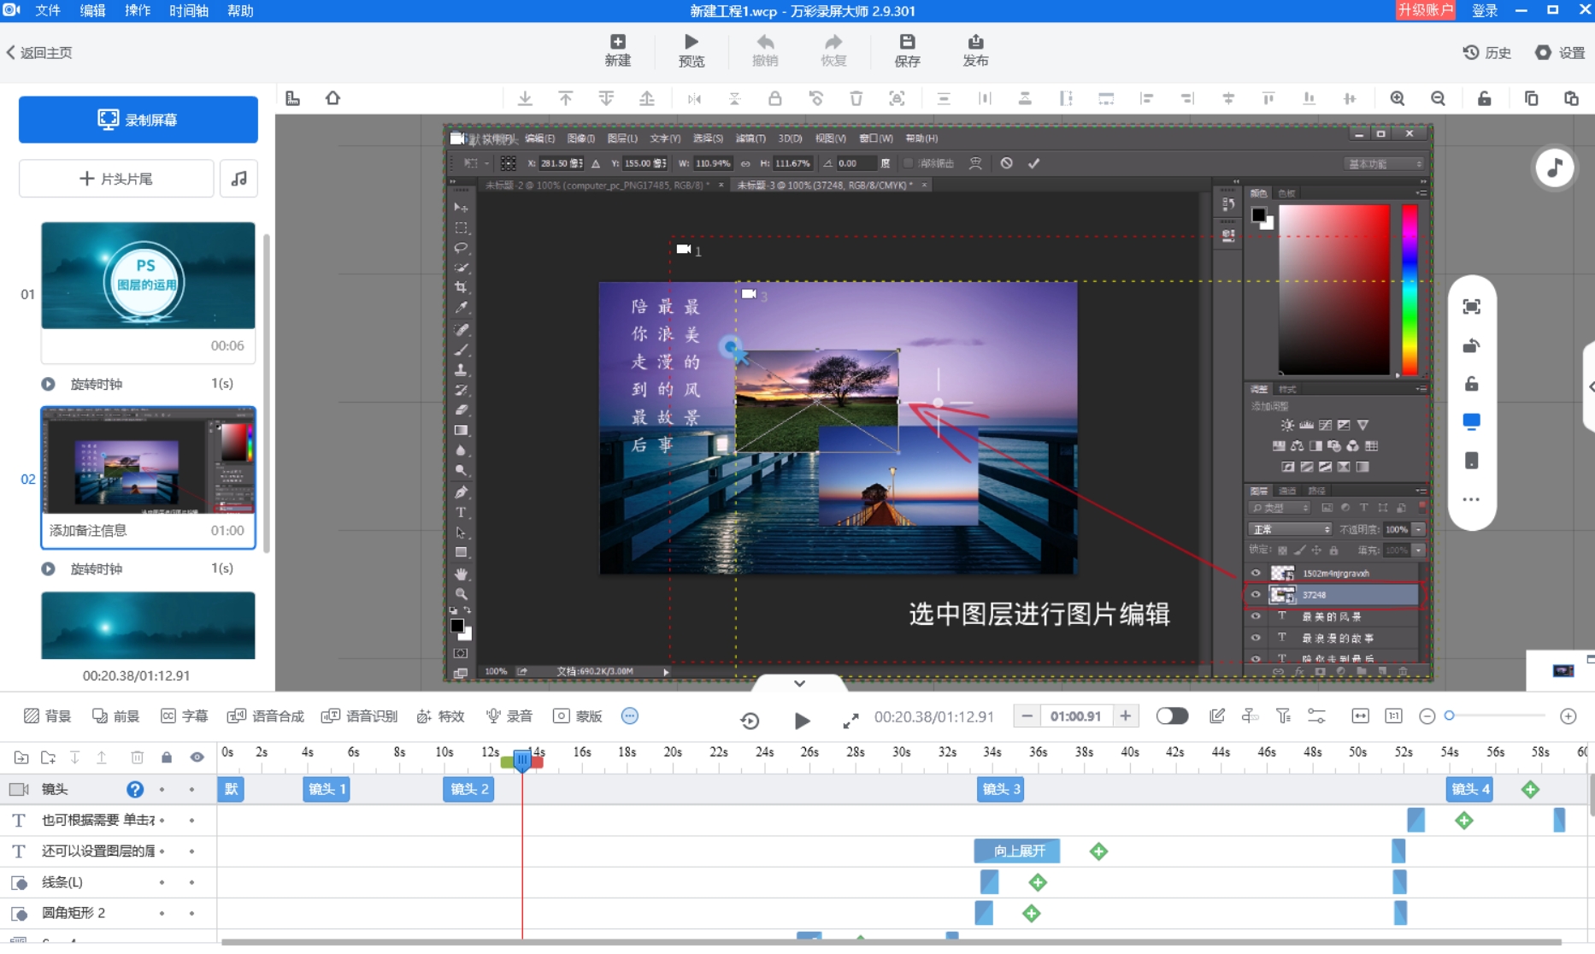This screenshot has width=1595, height=954.
Task: Click the help question mark on 镜头 track
Action: (x=135, y=789)
